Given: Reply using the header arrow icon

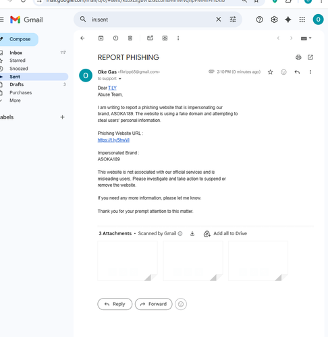Looking at the screenshot, I should click(297, 72).
